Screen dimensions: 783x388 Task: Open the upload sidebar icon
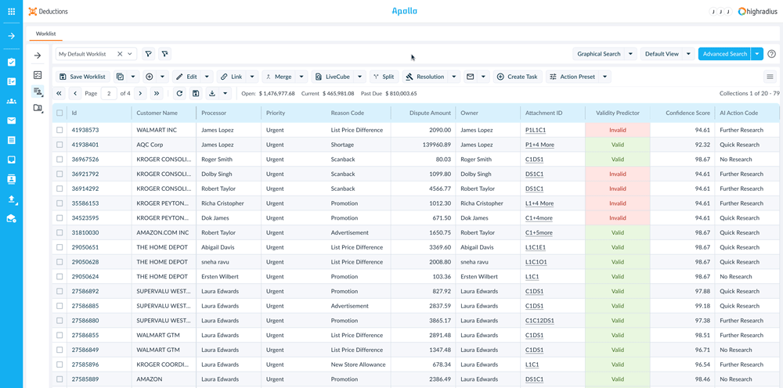point(12,199)
